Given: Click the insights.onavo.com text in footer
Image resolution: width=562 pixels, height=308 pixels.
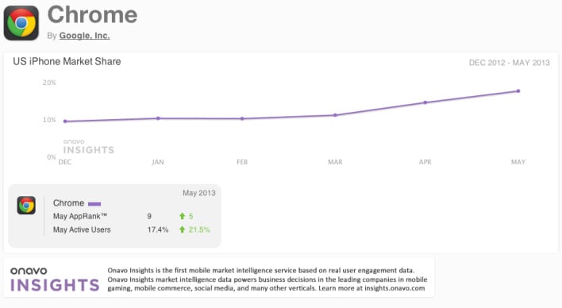Looking at the screenshot, I should (x=395, y=288).
